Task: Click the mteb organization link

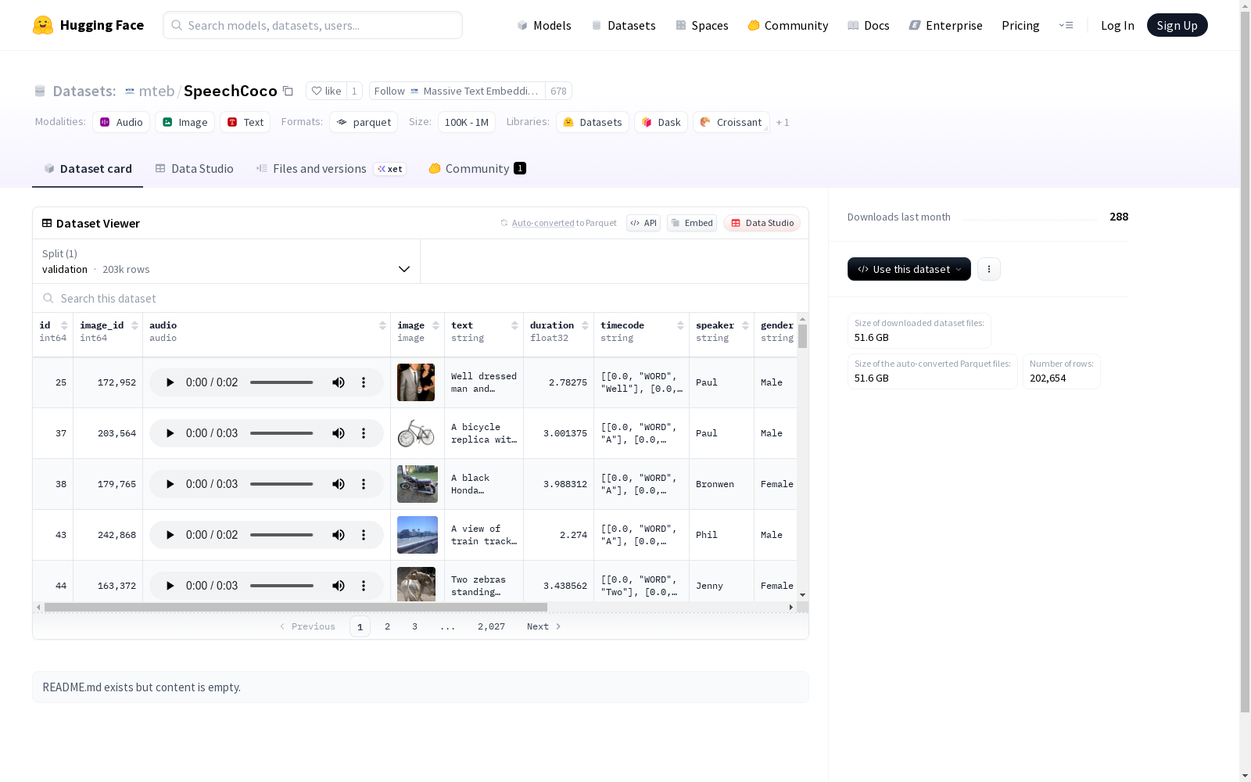Action: [156, 91]
